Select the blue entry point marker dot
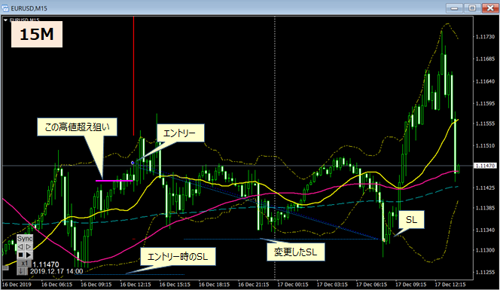Screen dimensions: 500x290 pos(133,163)
